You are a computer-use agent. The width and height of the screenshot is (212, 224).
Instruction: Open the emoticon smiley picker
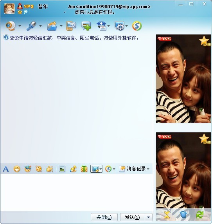coord(17,169)
